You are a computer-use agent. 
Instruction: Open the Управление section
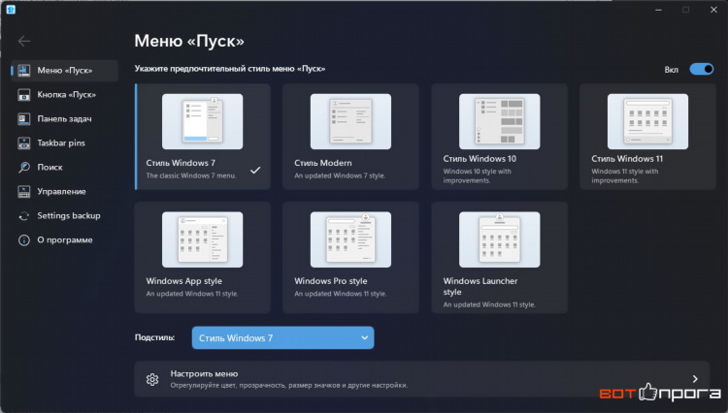[x=64, y=191]
